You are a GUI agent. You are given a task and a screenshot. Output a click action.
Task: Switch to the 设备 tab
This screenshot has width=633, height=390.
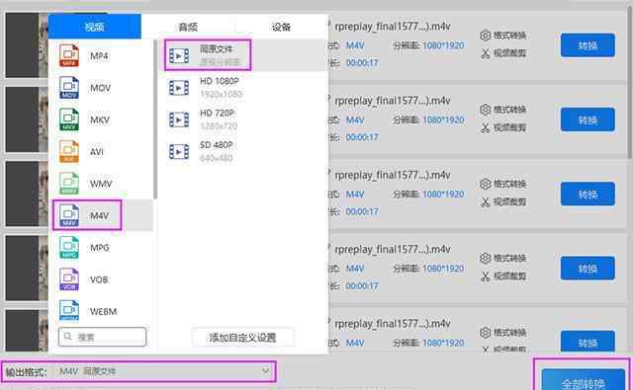pyautogui.click(x=281, y=27)
